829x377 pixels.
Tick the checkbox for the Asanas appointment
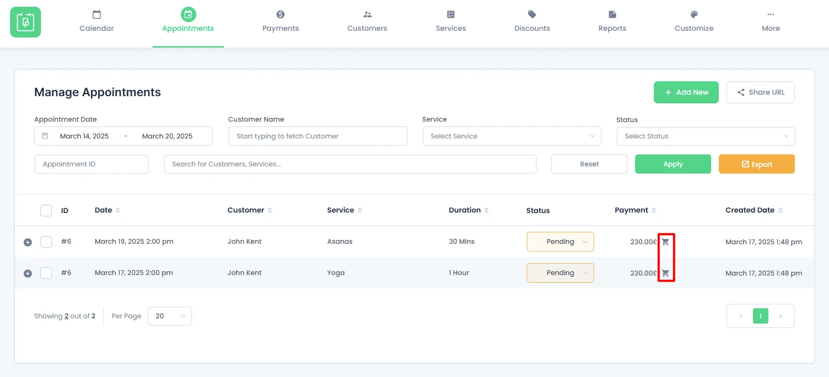click(x=46, y=241)
